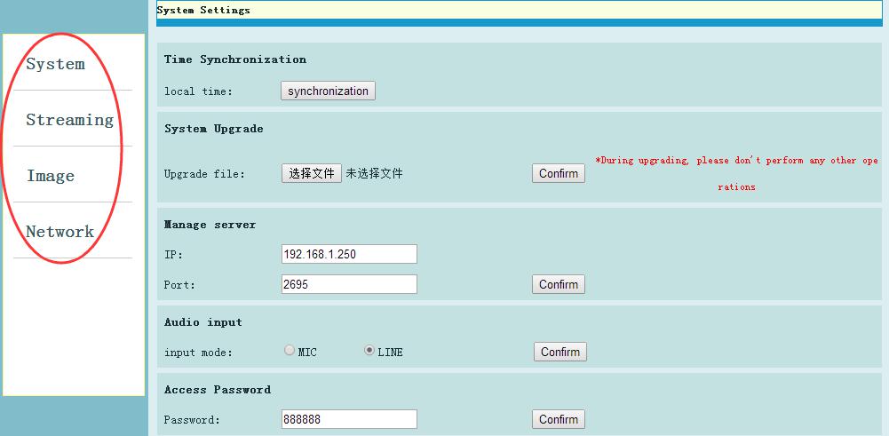Click the red upgrade warning message
Screen dimensions: 889x436
click(736, 161)
